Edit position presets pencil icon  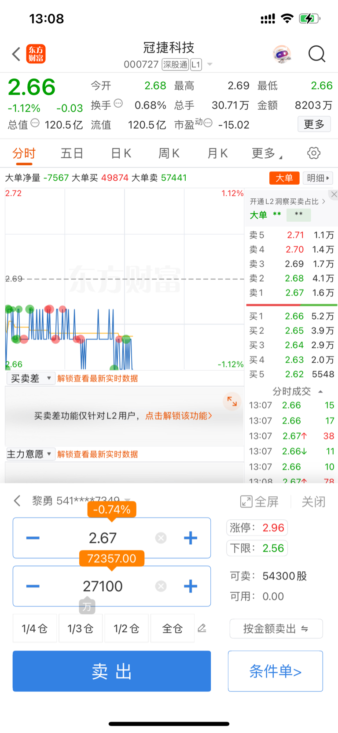(202, 628)
